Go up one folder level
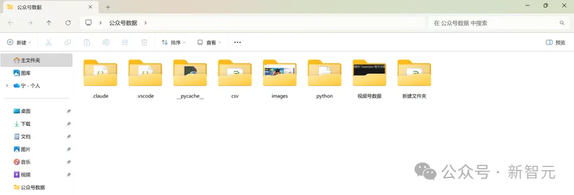This screenshot has height=195, width=574. (49, 23)
